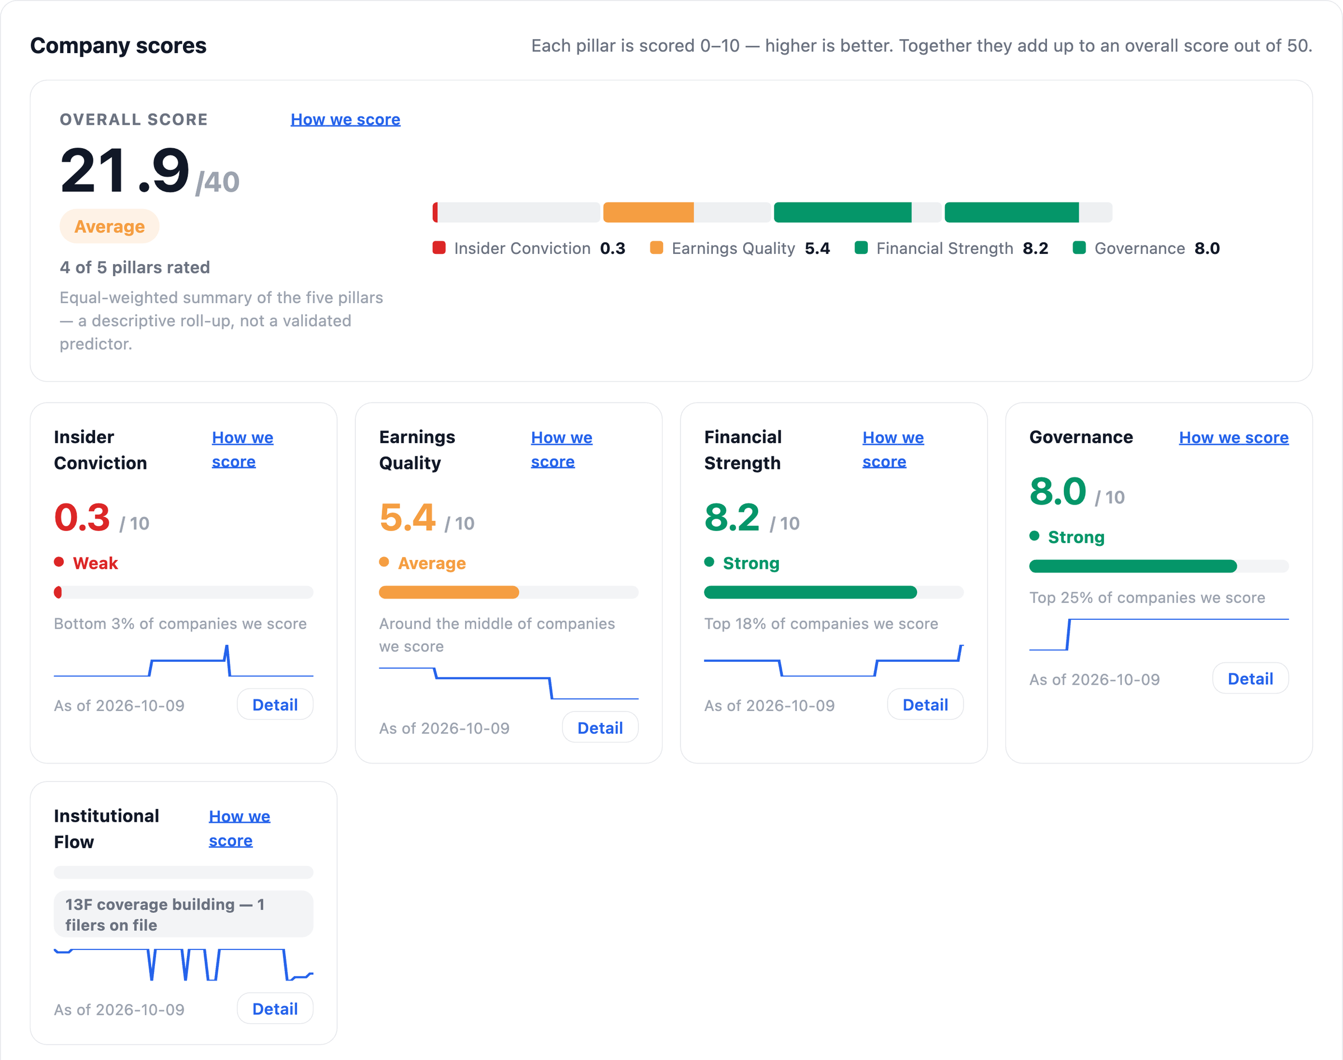Click Detail button in Governance card
Screen dimensions: 1343x1060
(1251, 679)
